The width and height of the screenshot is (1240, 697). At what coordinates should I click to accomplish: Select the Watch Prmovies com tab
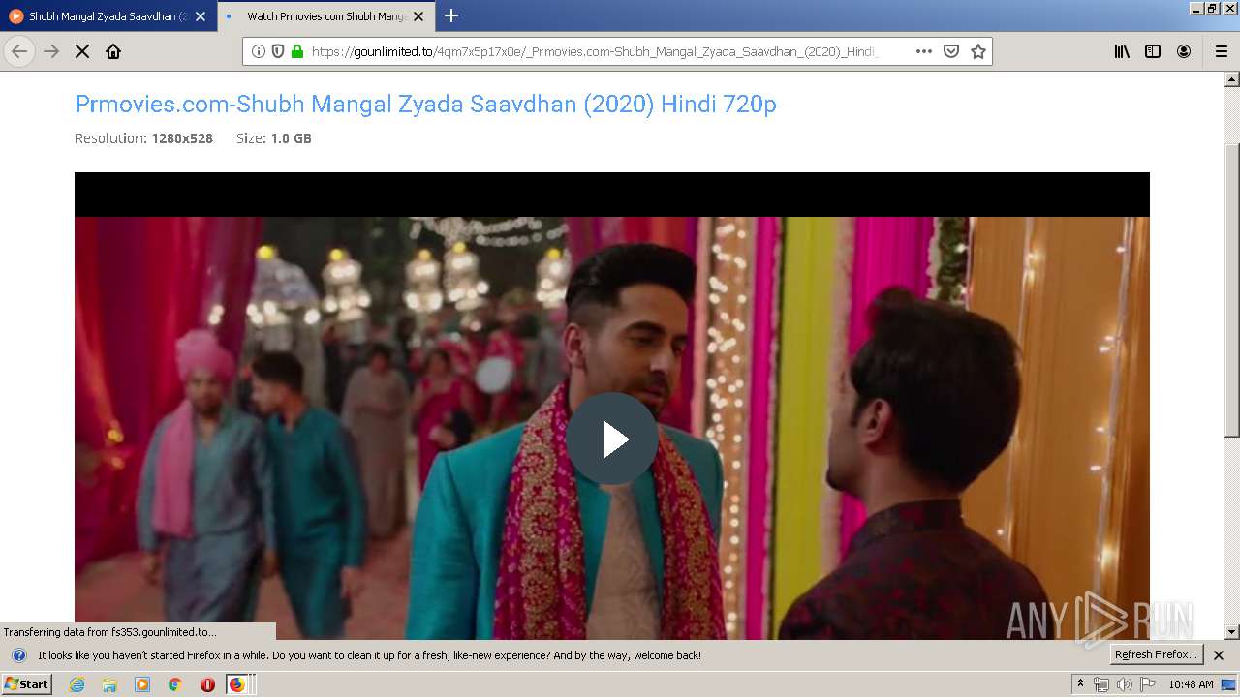[325, 16]
